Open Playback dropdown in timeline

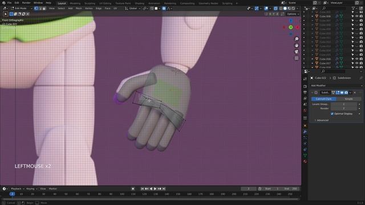pos(17,188)
